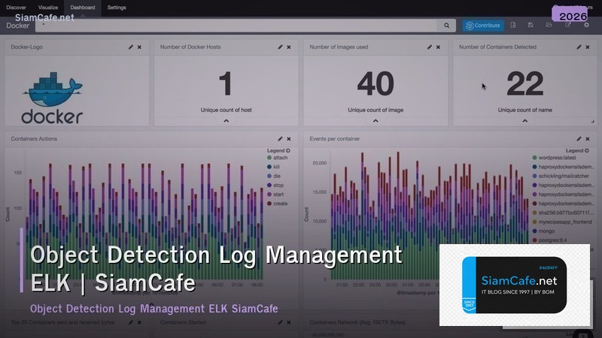Remove the Number of Docker Hosts panel
602x338 pixels.
(x=289, y=47)
